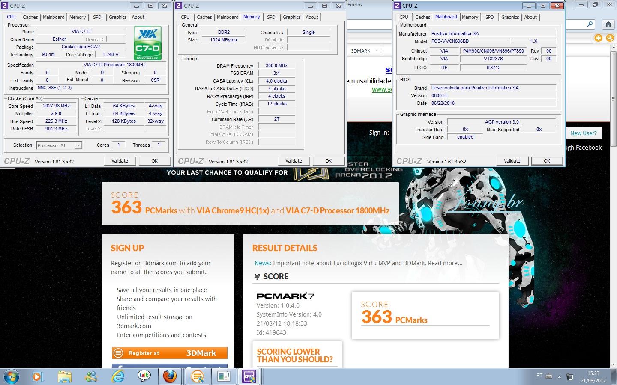Click the Core Speed value 2027.98 MHz
Image resolution: width=617 pixels, height=385 pixels.
(x=56, y=106)
